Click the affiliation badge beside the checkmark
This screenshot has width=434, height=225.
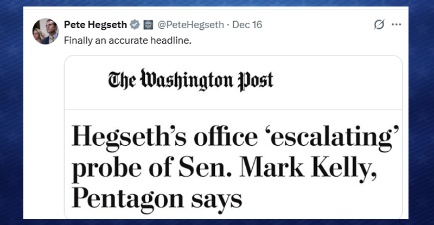pos(148,25)
